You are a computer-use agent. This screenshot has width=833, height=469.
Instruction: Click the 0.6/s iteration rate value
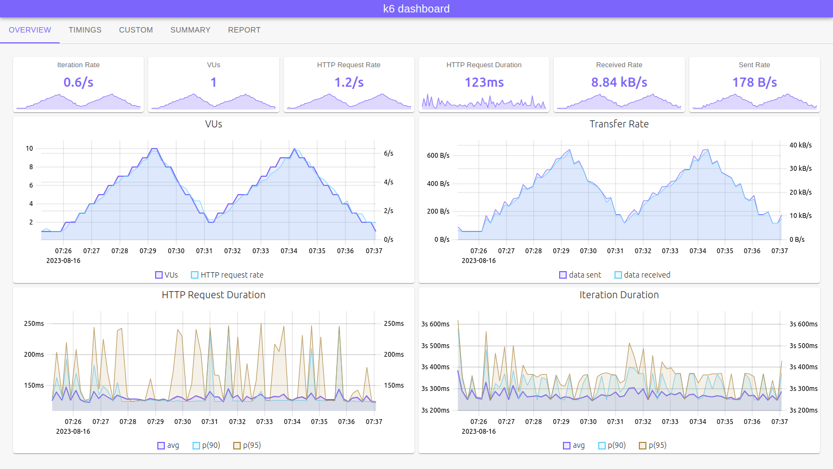[79, 82]
